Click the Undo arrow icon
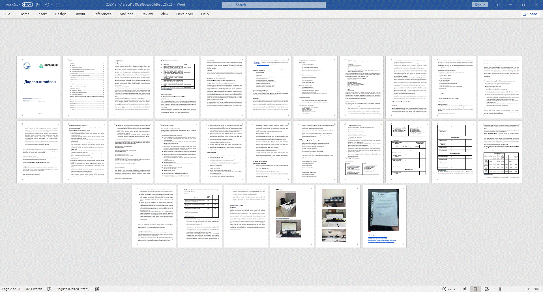543x292 pixels. (x=47, y=5)
